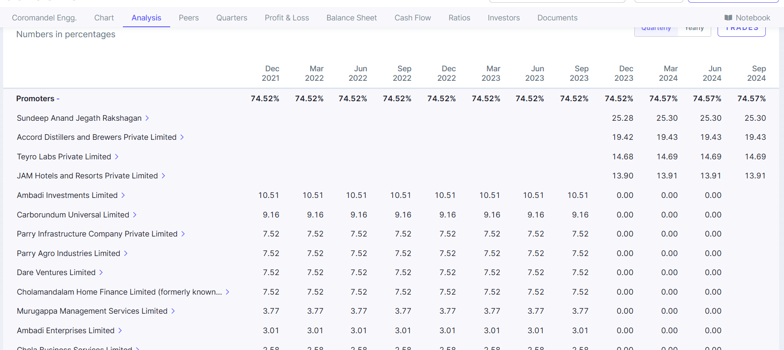Expand Parry Infrastructure Company chevron
This screenshot has width=784, height=350.
(x=183, y=234)
